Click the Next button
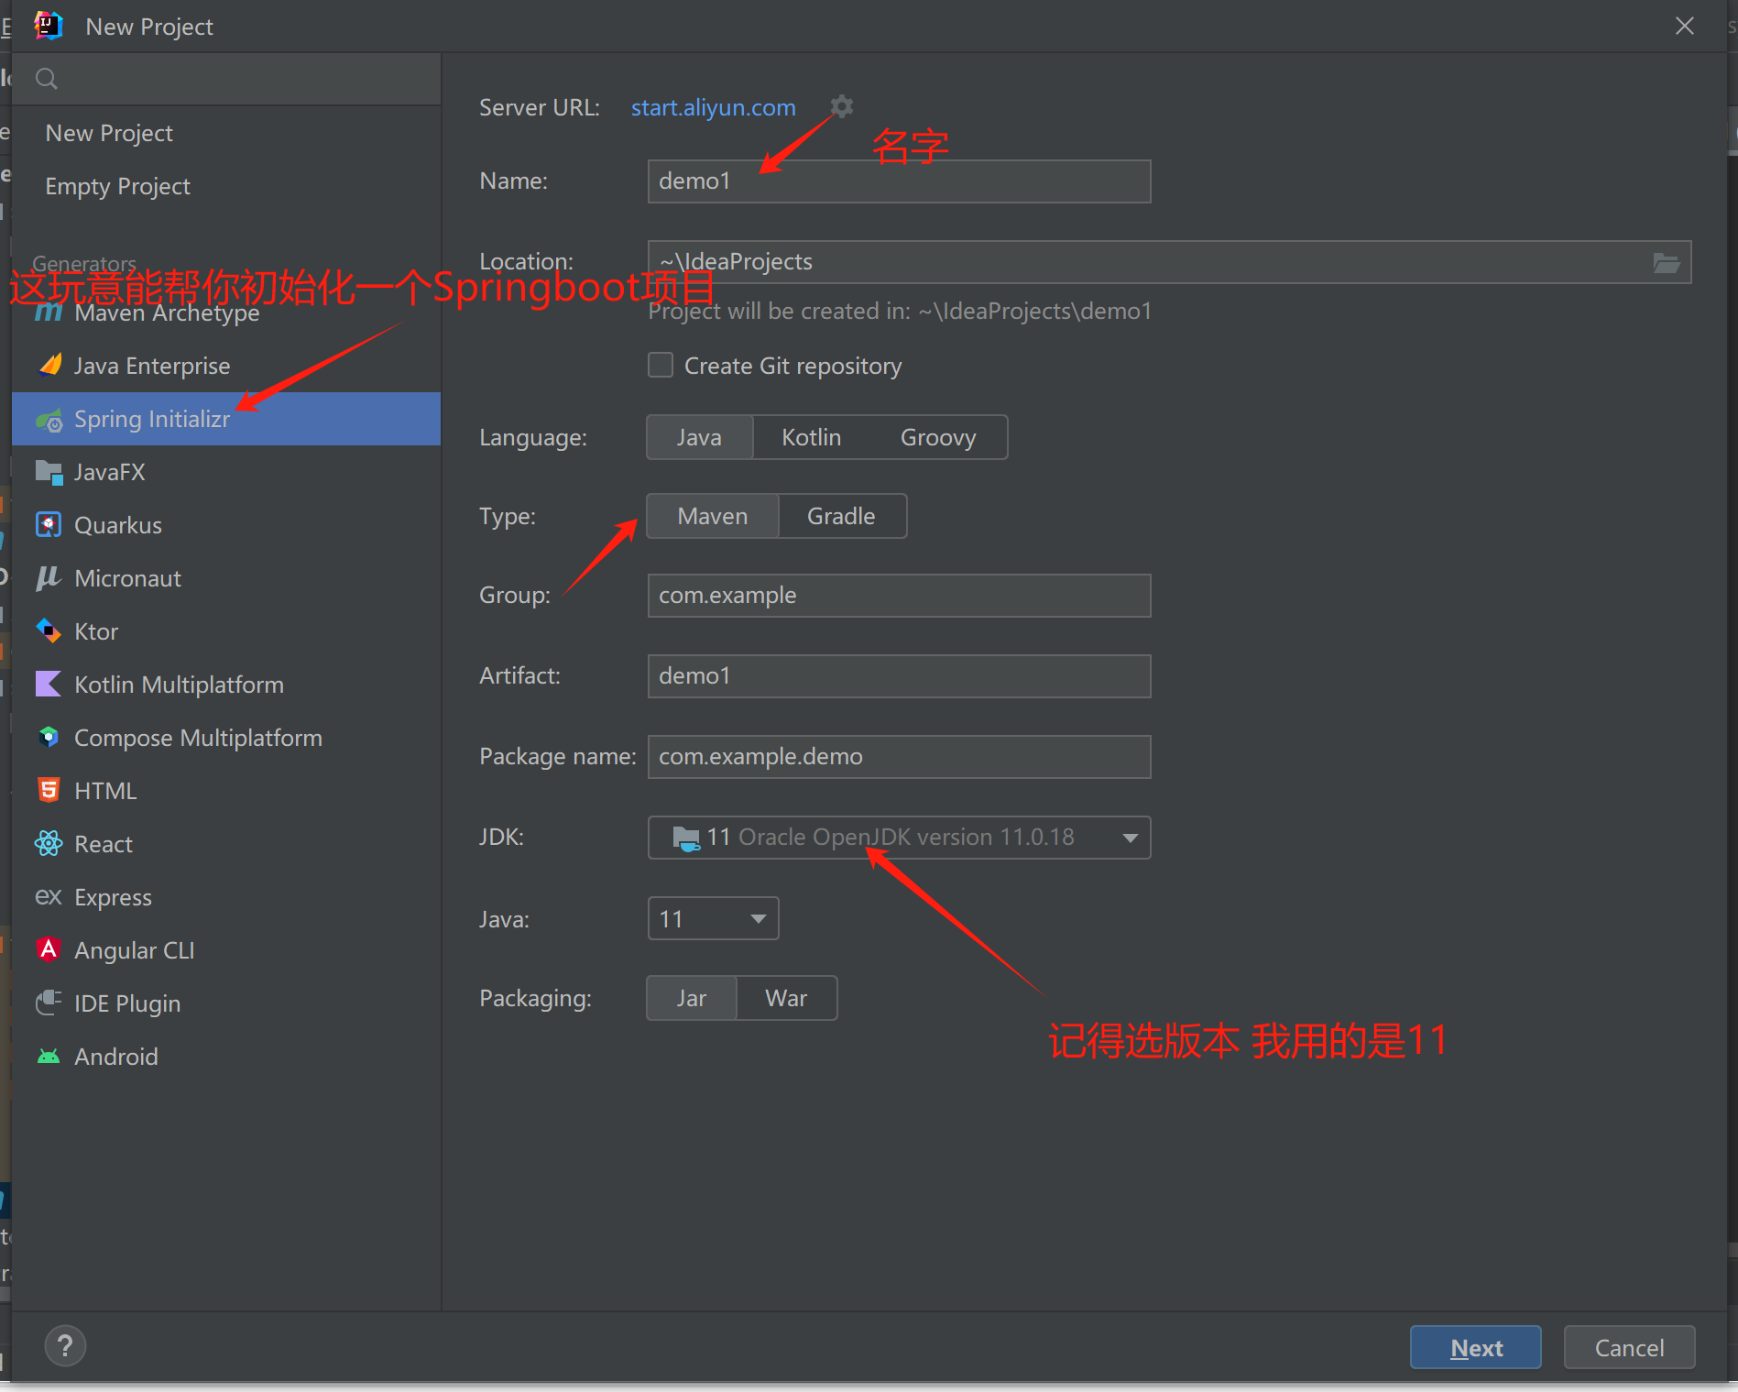Viewport: 1738px width, 1392px height. 1475,1347
